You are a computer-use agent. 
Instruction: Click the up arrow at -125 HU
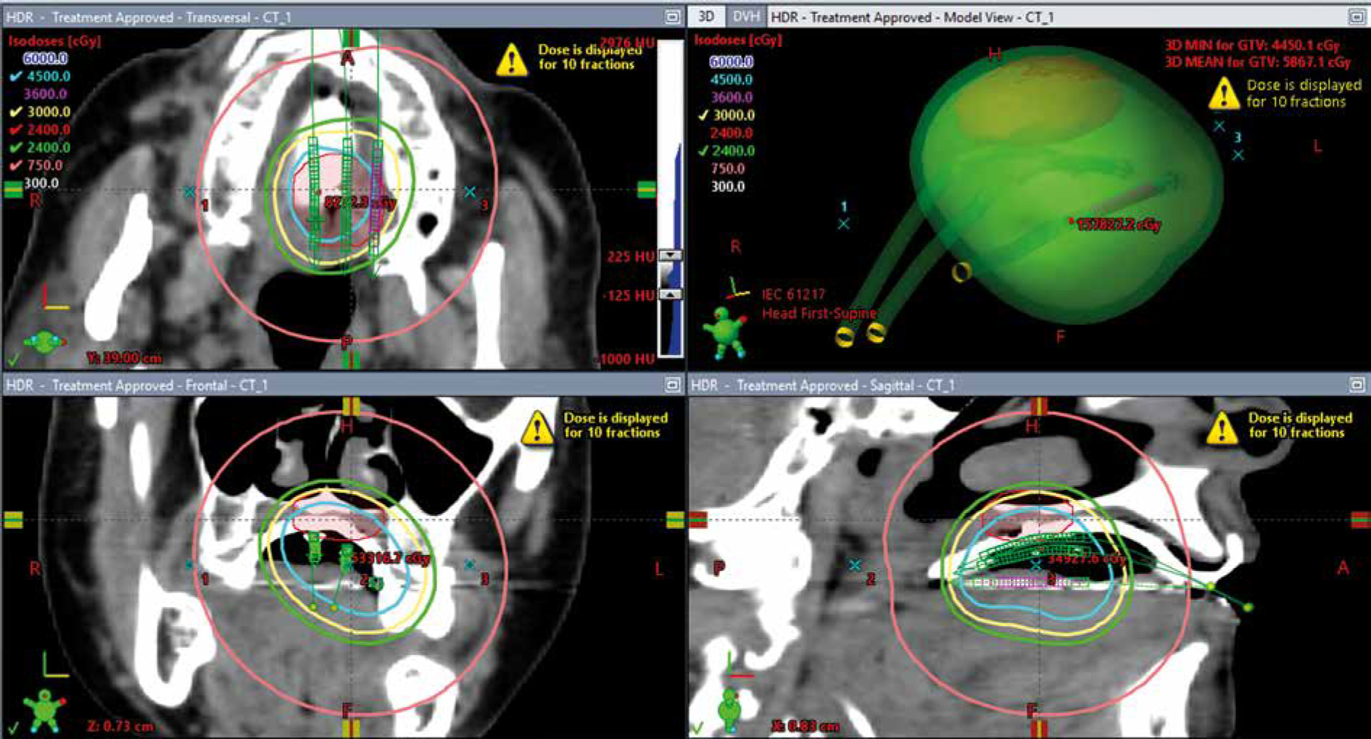coord(671,295)
